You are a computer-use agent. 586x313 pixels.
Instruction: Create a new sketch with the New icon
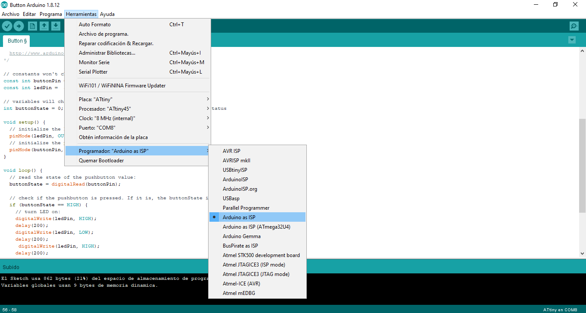pyautogui.click(x=33, y=26)
